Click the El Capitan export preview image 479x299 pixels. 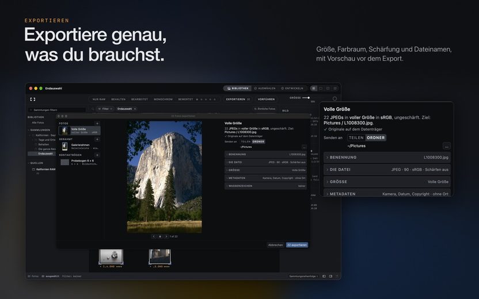pyautogui.click(x=164, y=177)
